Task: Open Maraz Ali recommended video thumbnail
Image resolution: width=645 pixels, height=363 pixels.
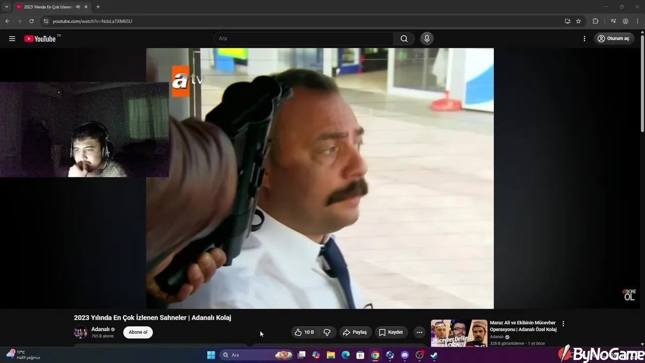Action: [x=459, y=333]
